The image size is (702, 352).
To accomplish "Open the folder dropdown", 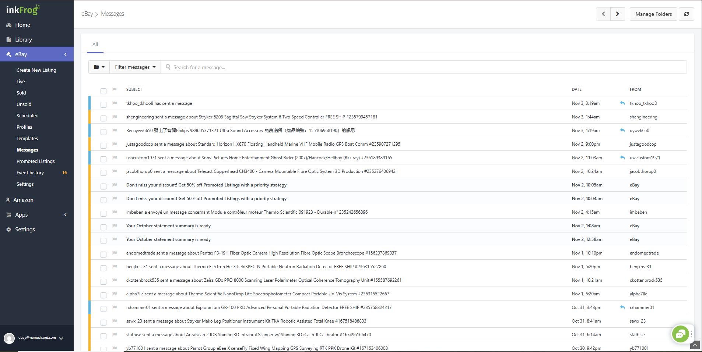I will pyautogui.click(x=99, y=67).
